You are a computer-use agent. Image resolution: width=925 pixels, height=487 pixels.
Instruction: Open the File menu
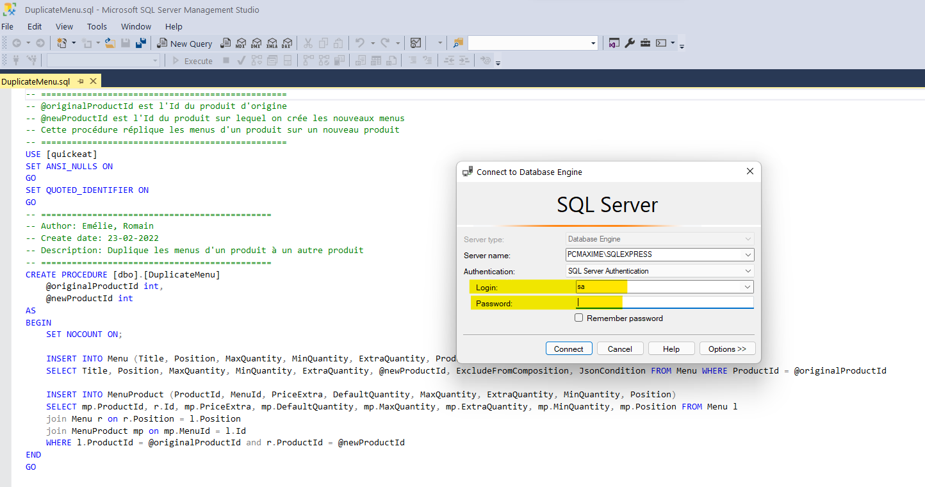(x=7, y=26)
